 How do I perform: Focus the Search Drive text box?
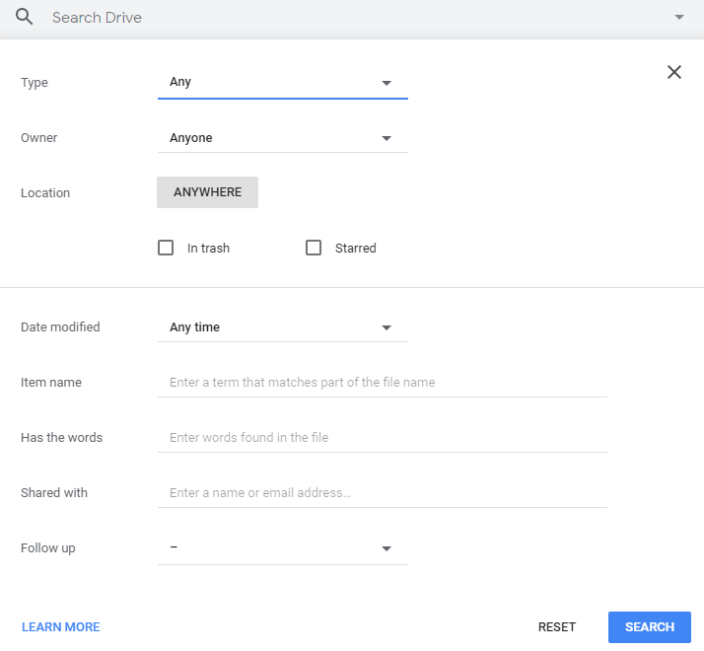click(x=345, y=18)
